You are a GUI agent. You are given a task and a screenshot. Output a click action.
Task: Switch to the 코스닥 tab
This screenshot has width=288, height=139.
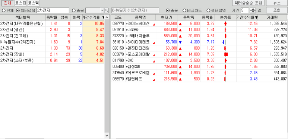(34, 3)
